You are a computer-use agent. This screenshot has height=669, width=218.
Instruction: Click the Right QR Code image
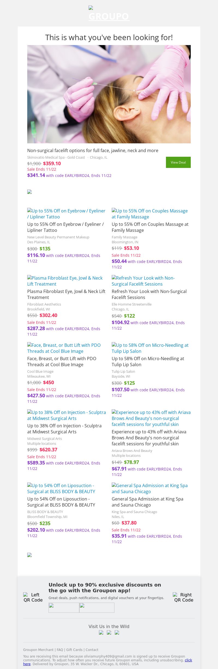(x=184, y=597)
